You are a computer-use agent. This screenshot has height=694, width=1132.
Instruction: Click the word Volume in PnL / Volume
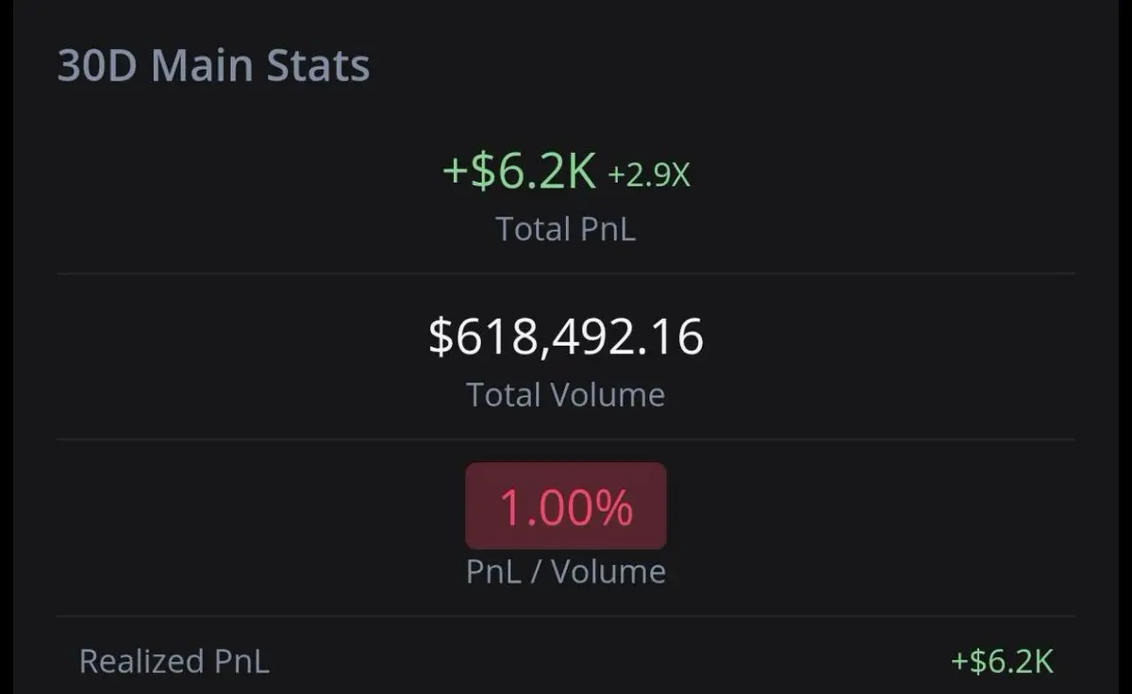click(x=608, y=571)
